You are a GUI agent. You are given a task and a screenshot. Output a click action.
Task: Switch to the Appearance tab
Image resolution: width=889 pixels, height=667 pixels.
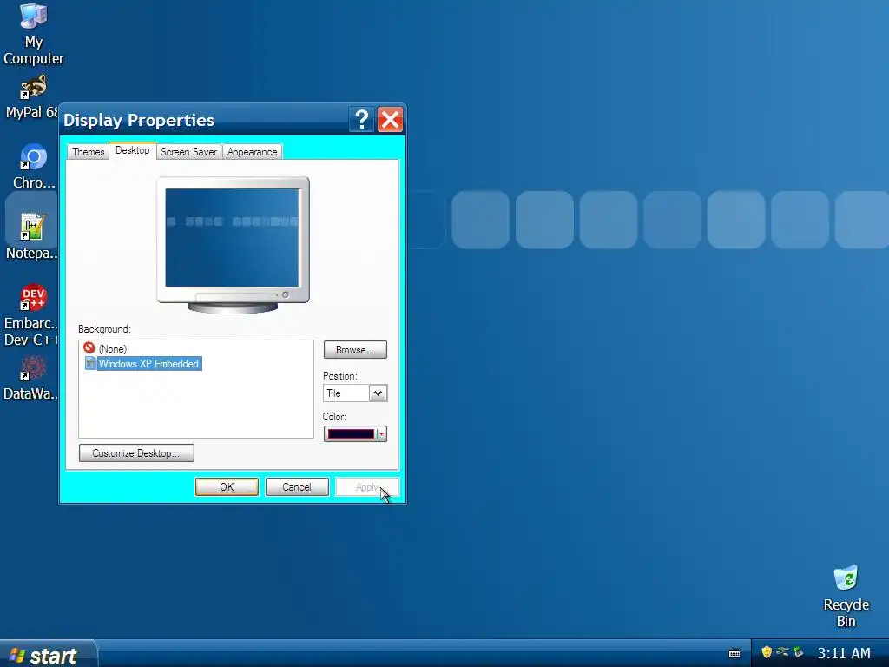[253, 152]
